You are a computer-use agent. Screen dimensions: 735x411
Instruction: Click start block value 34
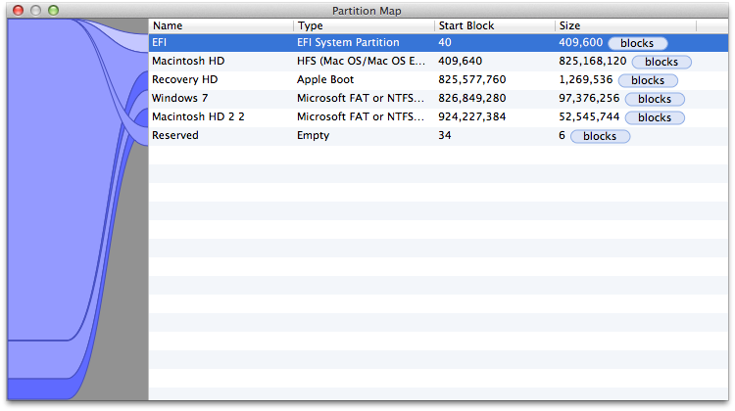pyautogui.click(x=445, y=135)
